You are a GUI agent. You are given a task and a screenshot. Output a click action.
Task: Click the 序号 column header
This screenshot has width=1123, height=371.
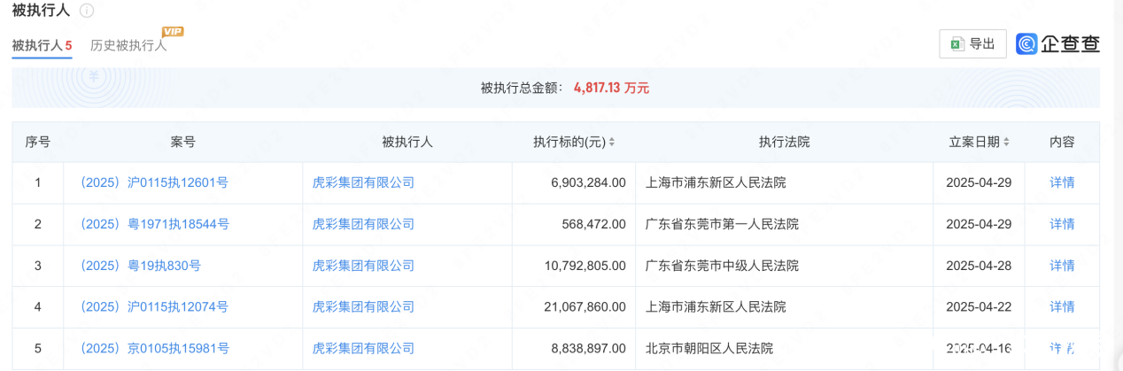(x=38, y=142)
